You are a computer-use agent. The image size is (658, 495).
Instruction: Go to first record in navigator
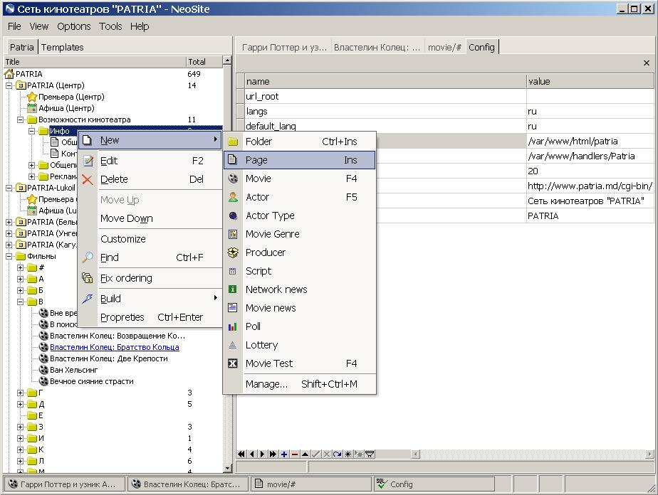[x=242, y=454]
